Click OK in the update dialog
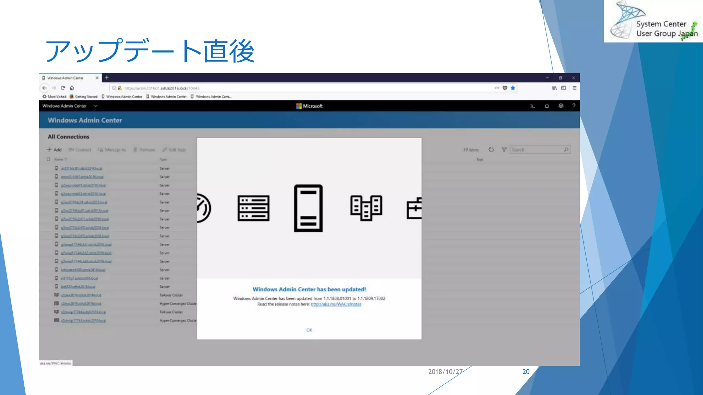Viewport: 703px width, 395px height. click(x=309, y=330)
